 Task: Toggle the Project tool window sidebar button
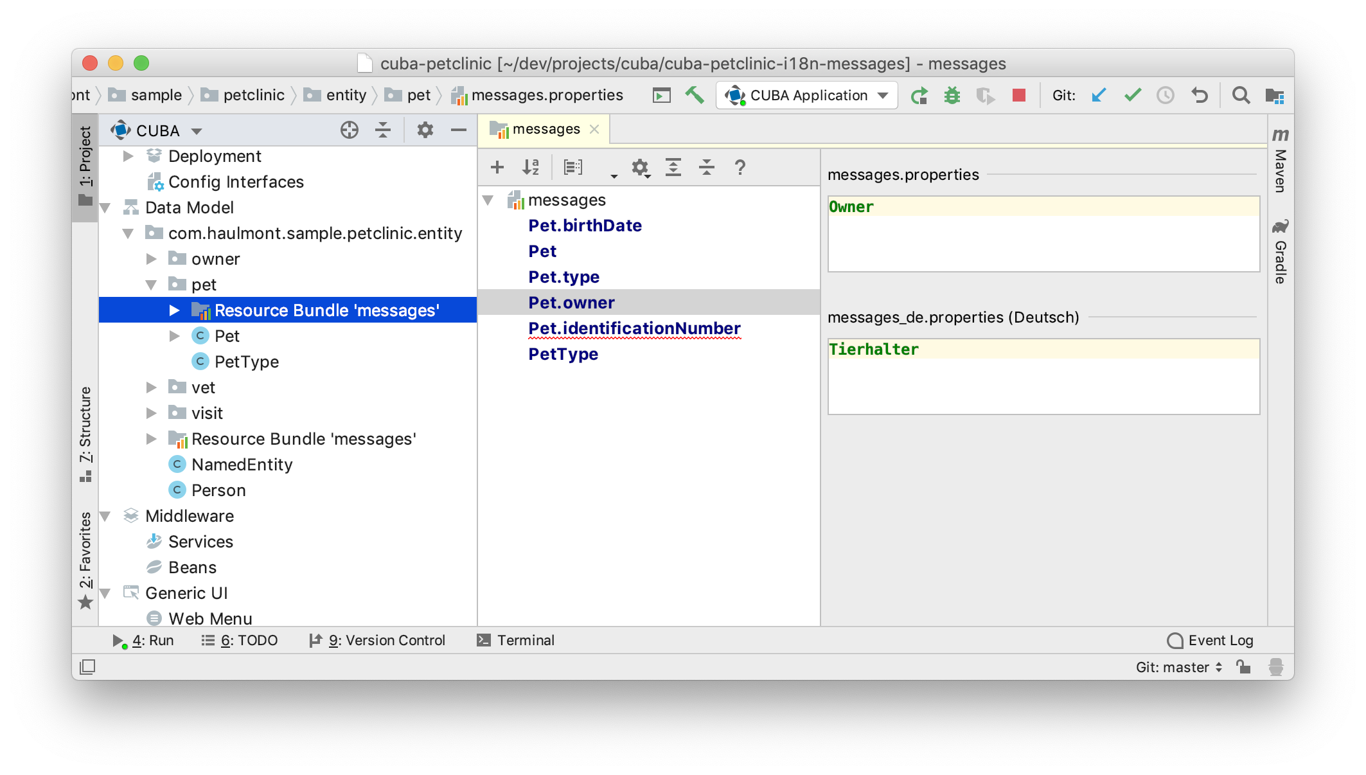pos(85,166)
